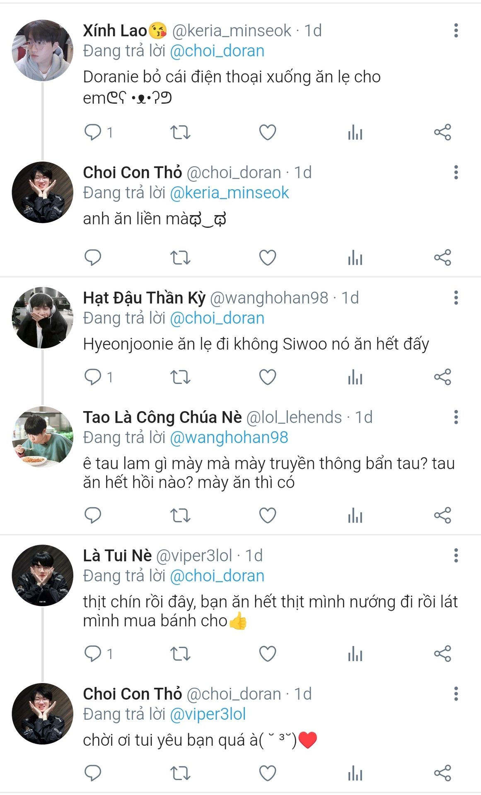Like Xính Lao's tweet with heart
Screen dimensions: 481x795
point(268,132)
